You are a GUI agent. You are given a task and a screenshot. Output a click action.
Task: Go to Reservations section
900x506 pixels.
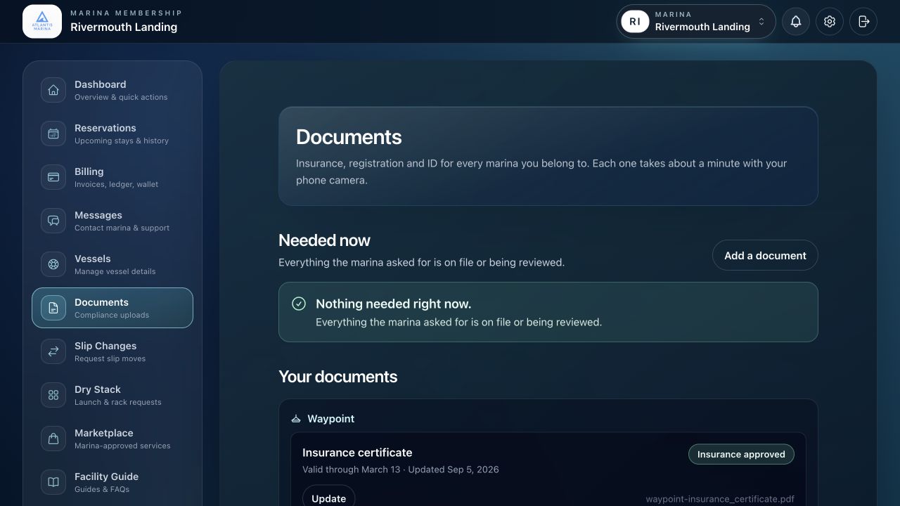112,134
